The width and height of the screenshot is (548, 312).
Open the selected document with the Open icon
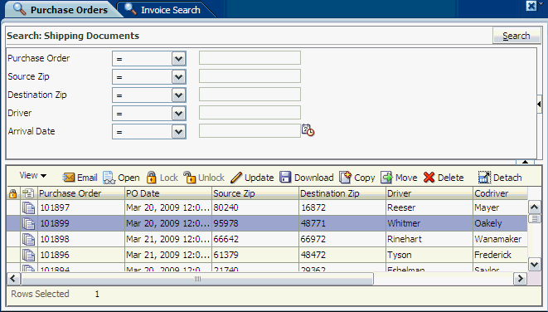click(109, 178)
